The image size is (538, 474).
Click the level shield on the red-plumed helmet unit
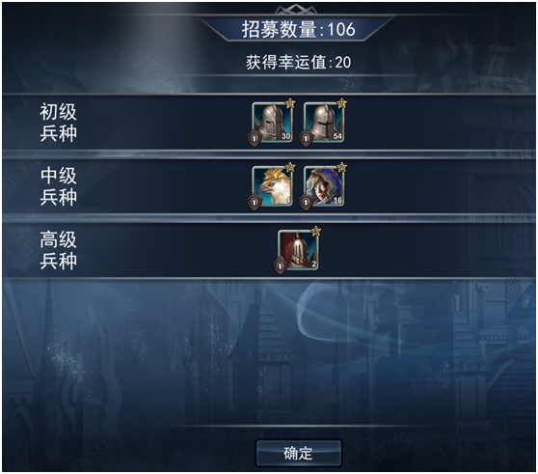click(280, 266)
